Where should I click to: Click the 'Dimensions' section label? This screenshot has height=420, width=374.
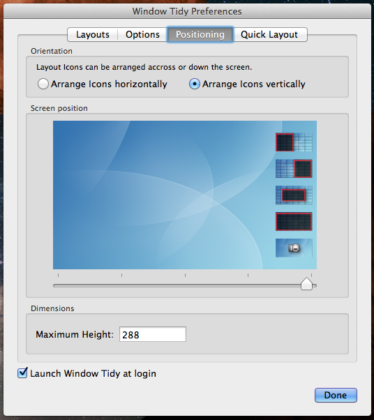pos(52,308)
